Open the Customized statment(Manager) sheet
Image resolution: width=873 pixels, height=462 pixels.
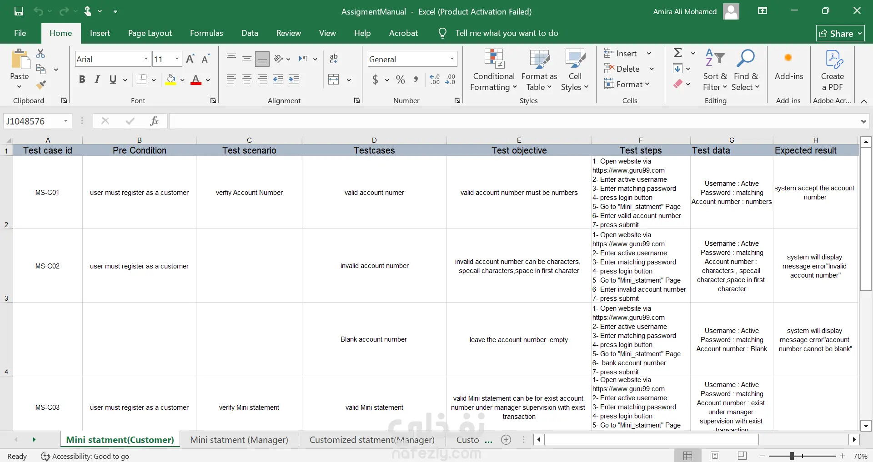[x=372, y=440]
